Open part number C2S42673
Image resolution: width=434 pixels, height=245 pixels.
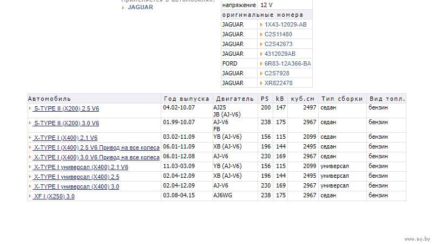pos(279,44)
